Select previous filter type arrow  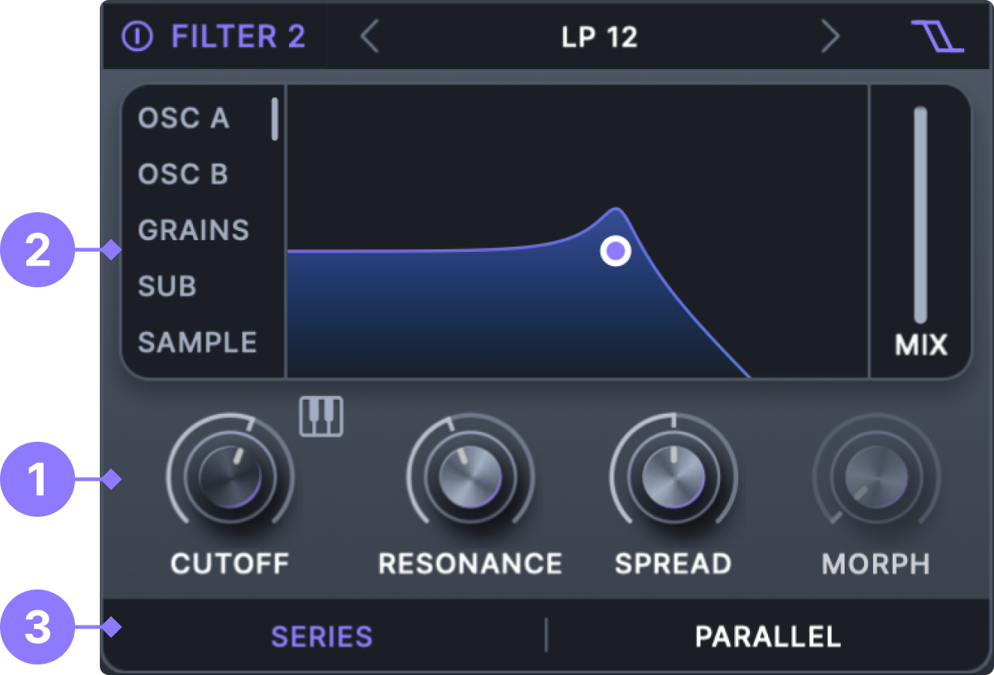[369, 36]
